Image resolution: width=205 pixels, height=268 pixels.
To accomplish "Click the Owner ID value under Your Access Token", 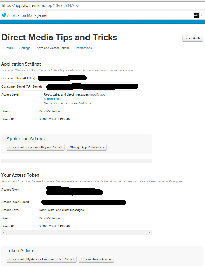I will tap(54, 226).
